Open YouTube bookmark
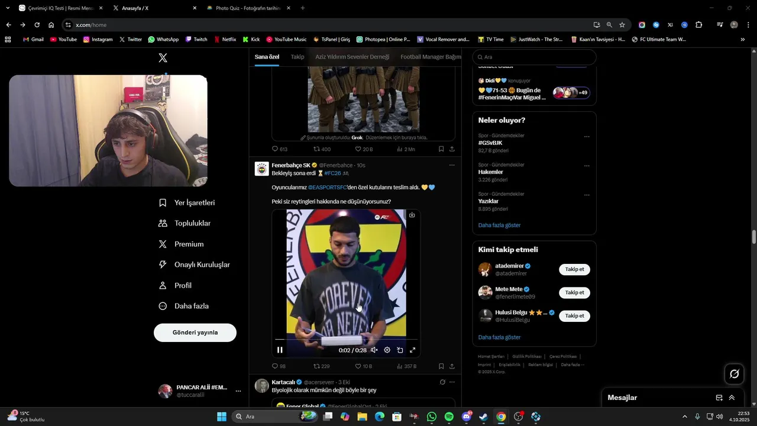Image resolution: width=757 pixels, height=426 pixels. (63, 39)
